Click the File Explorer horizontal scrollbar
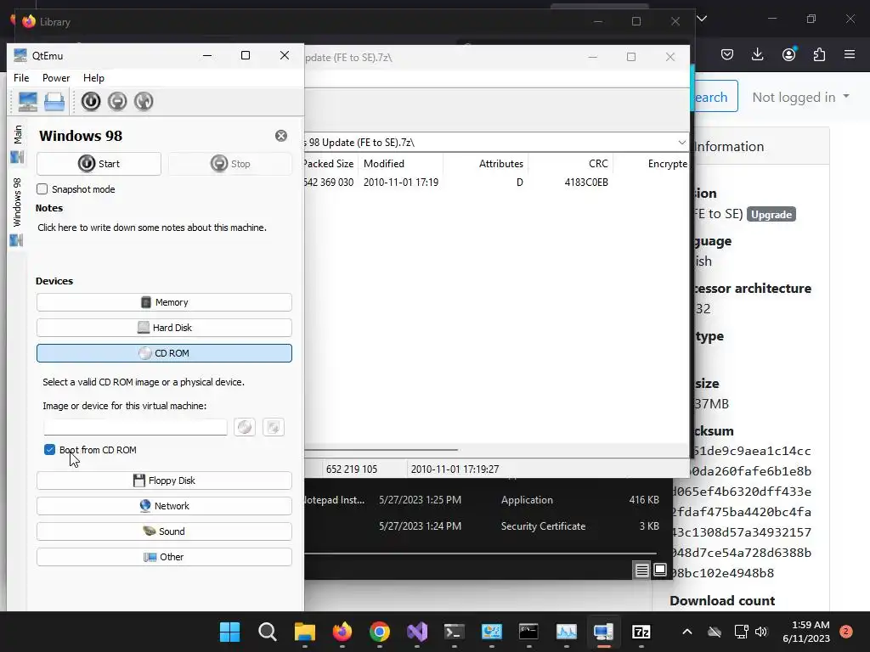Screen dimensions: 870x652 click(481, 554)
